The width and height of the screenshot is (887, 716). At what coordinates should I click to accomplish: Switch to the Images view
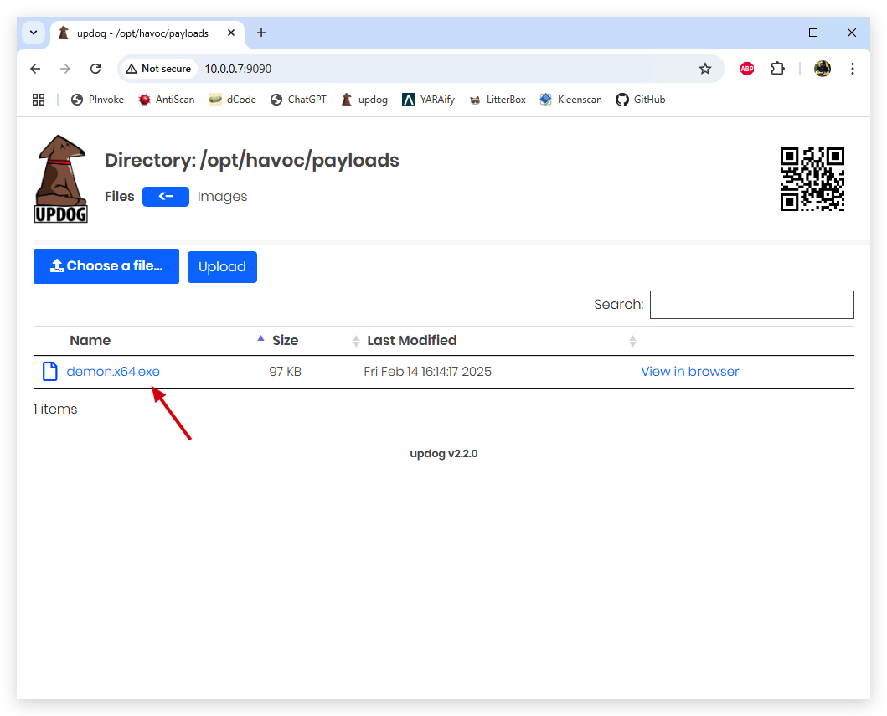click(222, 197)
